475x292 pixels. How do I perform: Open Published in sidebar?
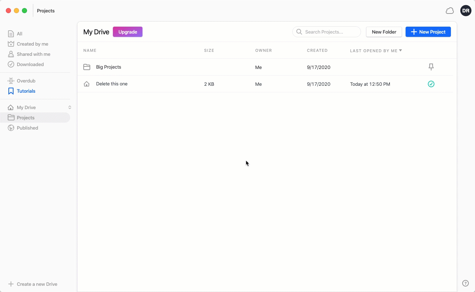(x=23, y=128)
